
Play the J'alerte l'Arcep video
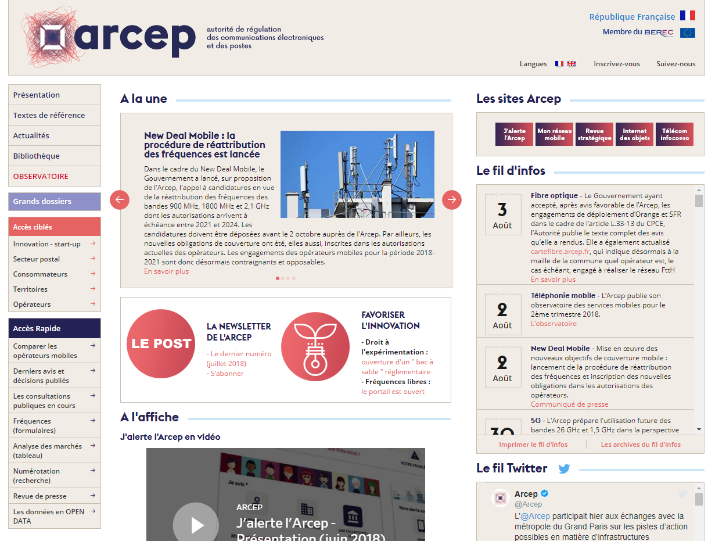pyautogui.click(x=196, y=525)
